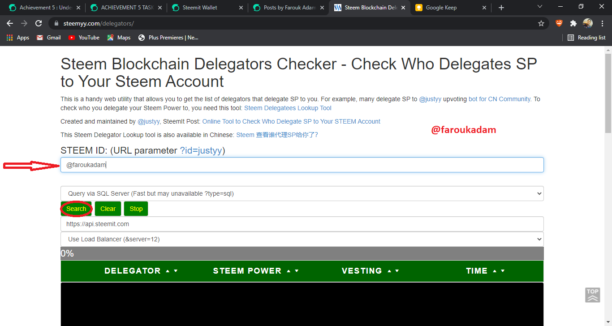The image size is (612, 326).
Task: Click the STEEM POWER column header text
Action: pos(247,271)
